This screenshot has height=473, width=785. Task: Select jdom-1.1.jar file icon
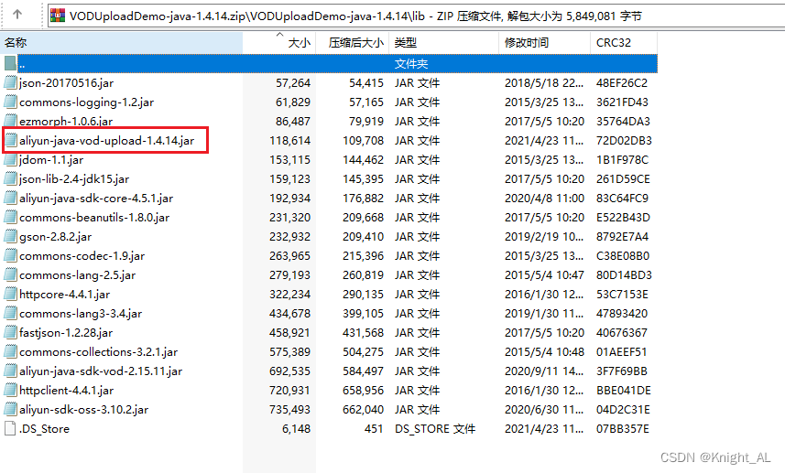point(10,159)
